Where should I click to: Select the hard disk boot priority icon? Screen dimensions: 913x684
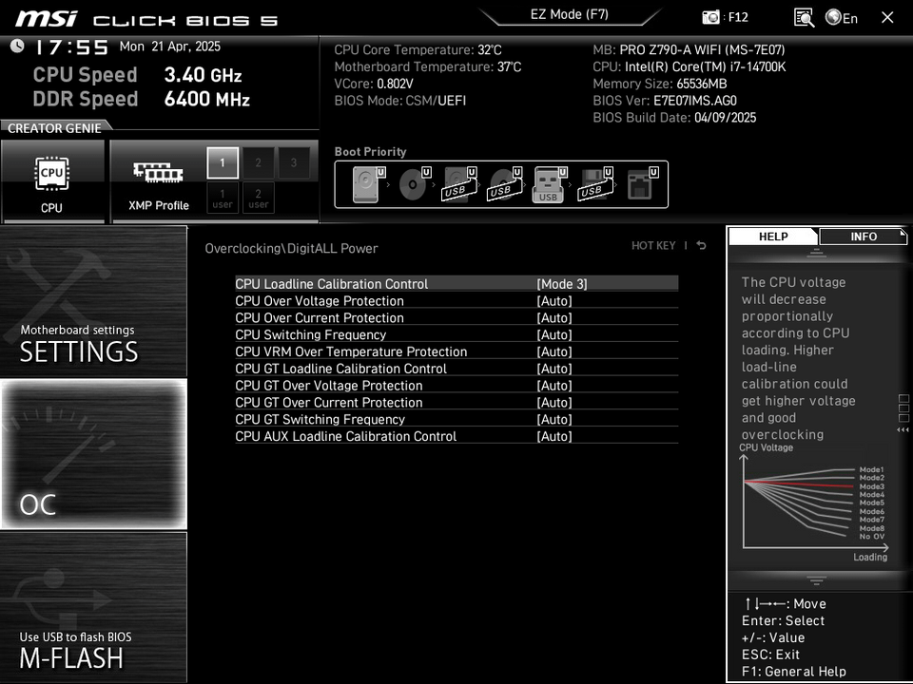pos(369,184)
